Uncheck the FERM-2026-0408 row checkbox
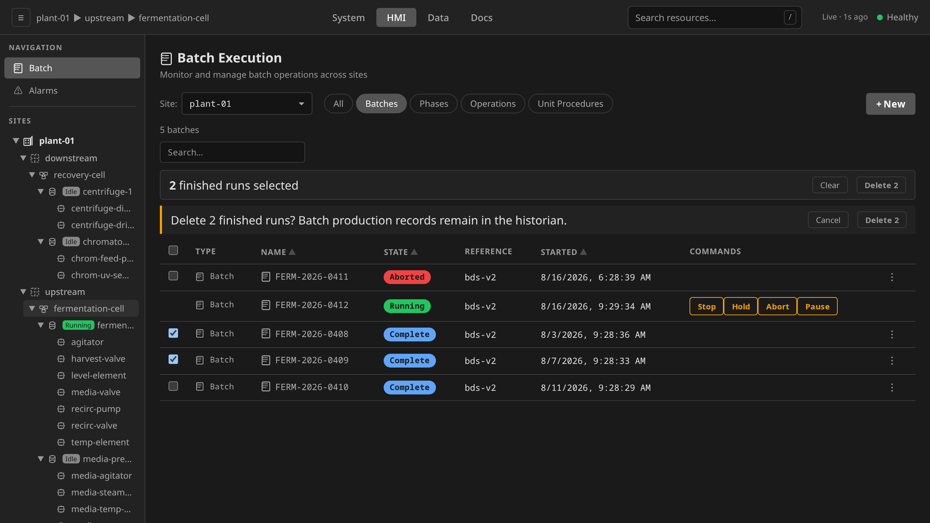 173,333
